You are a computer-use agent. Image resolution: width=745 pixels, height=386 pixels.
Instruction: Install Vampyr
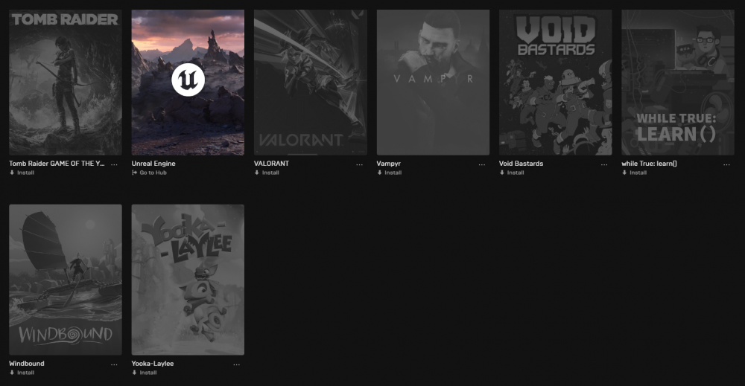coord(390,173)
